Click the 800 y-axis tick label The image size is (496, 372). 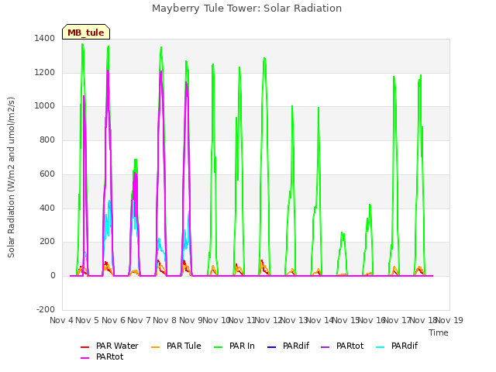coord(47,139)
